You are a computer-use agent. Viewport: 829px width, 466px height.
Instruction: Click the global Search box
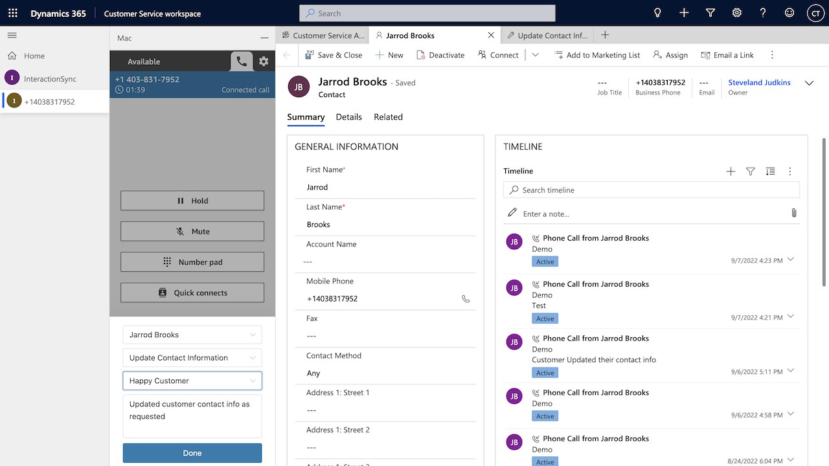(x=427, y=13)
